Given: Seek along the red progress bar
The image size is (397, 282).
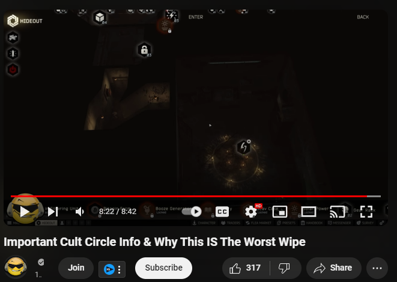Looking at the screenshot, I should [196, 196].
